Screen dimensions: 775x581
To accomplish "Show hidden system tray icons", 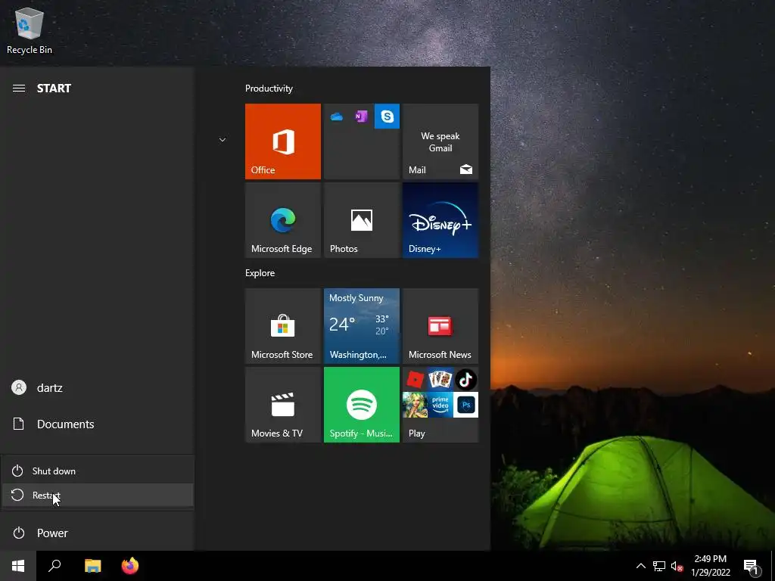I will (x=640, y=566).
